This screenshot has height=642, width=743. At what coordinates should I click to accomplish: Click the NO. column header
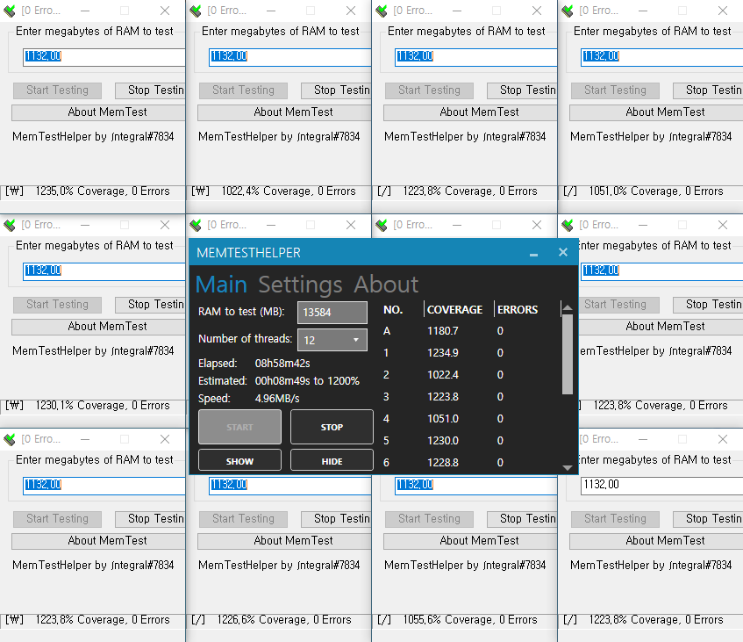point(393,310)
